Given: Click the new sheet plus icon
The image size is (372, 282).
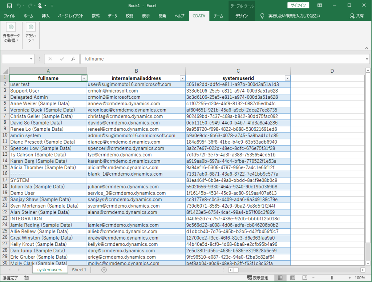Looking at the screenshot, I should (x=104, y=270).
